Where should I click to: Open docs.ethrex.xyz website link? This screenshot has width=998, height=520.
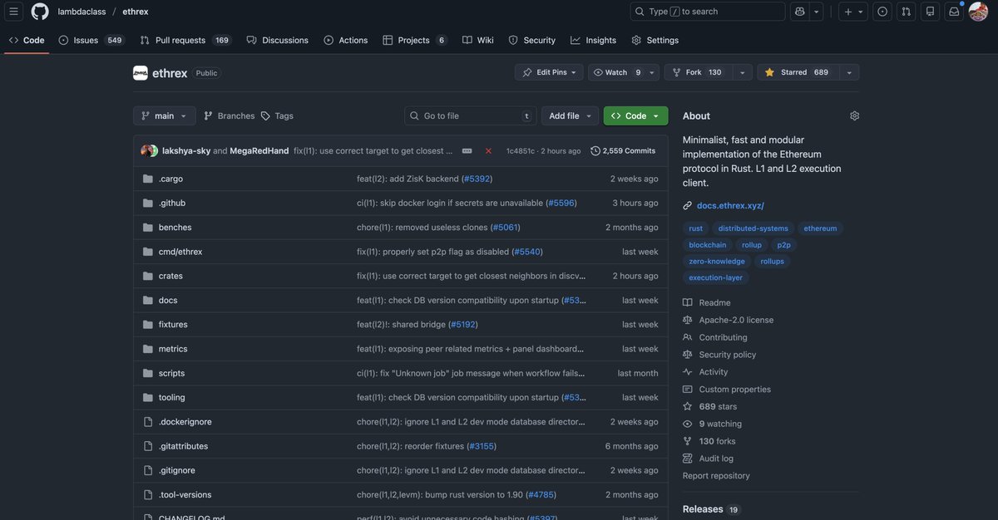click(x=730, y=205)
